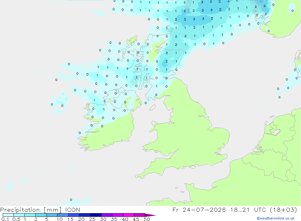
Task: Click the date text 'Fr 24-07-2026'
Action: coord(199,210)
